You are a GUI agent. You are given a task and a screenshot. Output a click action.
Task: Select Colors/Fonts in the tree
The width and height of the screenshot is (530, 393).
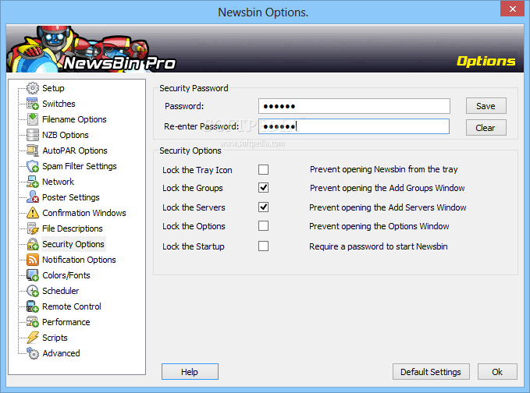[66, 275]
